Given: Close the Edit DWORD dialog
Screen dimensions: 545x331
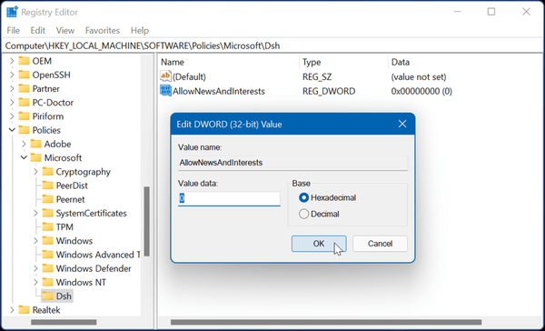Looking at the screenshot, I should tap(402, 124).
